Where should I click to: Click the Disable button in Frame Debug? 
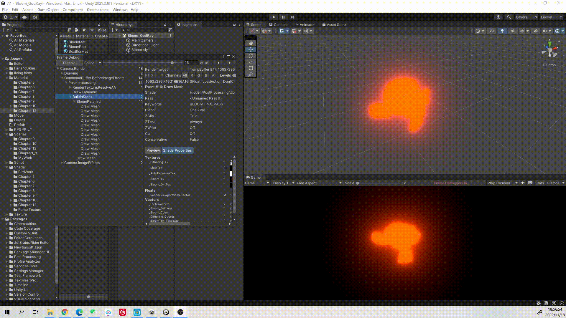(69, 63)
